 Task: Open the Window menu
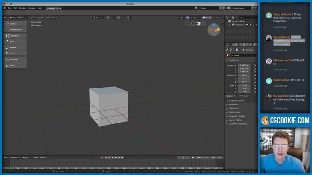pyautogui.click(x=32, y=8)
